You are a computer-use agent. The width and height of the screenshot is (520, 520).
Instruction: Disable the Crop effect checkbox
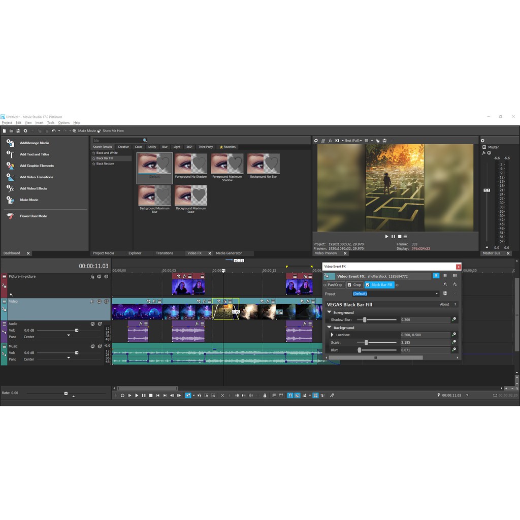[349, 285]
